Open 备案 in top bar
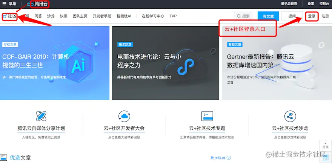 [311, 4]
